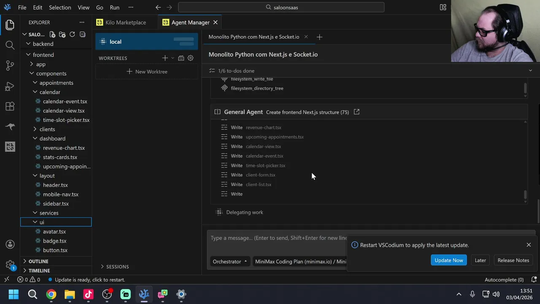Screen dimensions: 540x304
Task: Switch to the Kilo Marketplace tab
Action: (125, 22)
